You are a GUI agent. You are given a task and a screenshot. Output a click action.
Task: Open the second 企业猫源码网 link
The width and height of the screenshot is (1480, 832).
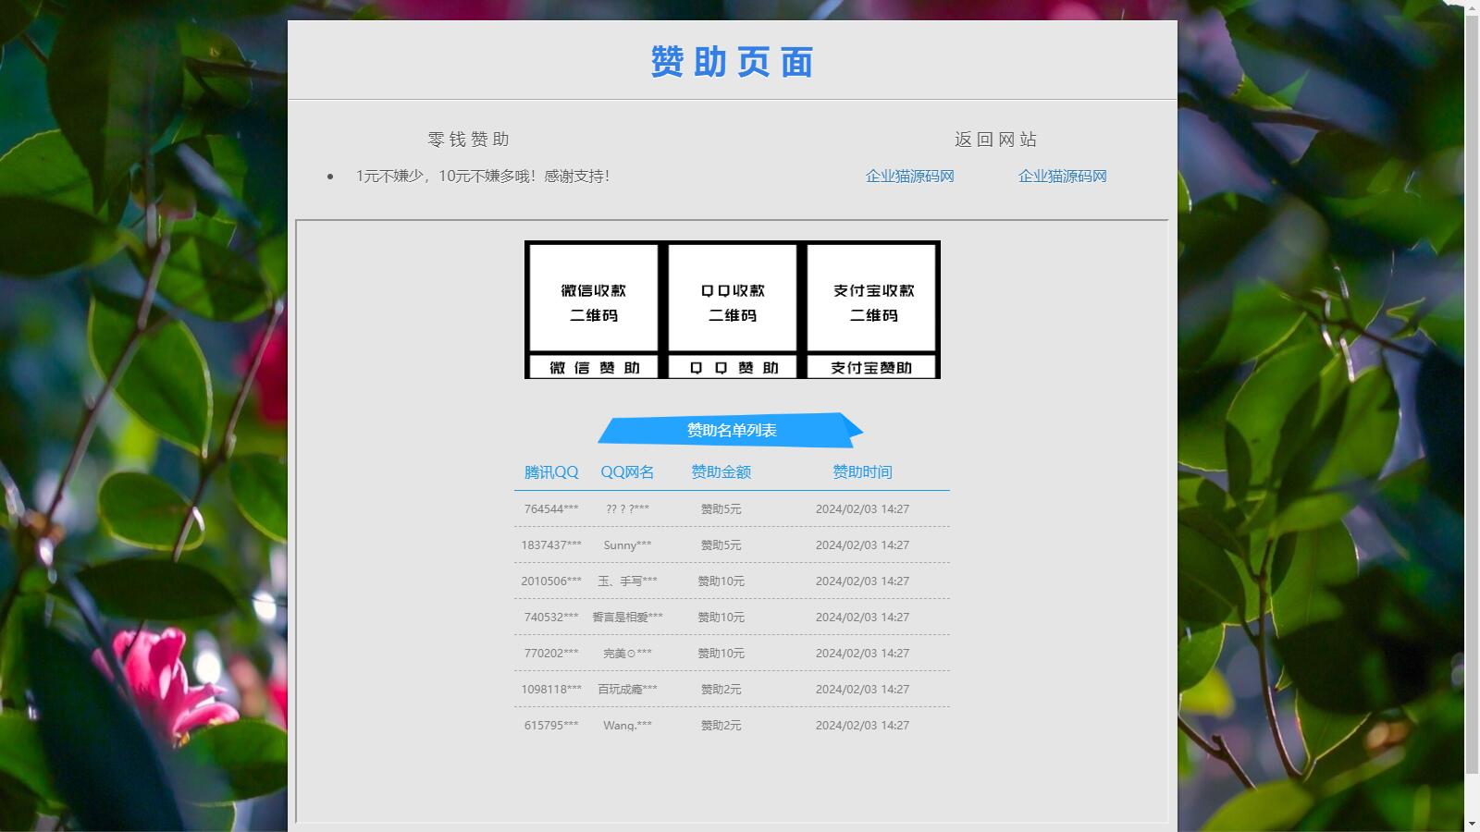[1062, 177]
